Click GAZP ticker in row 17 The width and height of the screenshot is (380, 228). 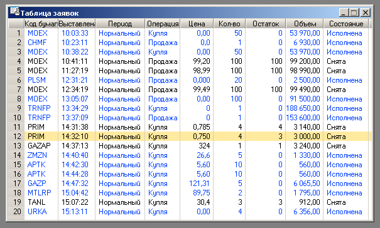click(37, 184)
